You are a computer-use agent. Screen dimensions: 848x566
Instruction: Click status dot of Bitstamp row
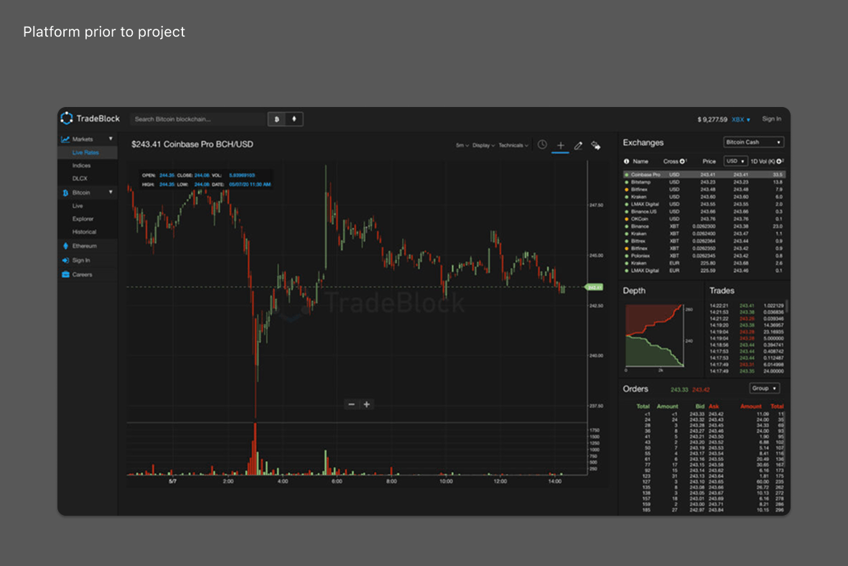[x=626, y=182]
